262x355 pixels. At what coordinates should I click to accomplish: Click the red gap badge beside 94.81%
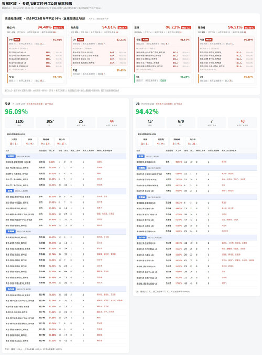[x=123, y=28]
